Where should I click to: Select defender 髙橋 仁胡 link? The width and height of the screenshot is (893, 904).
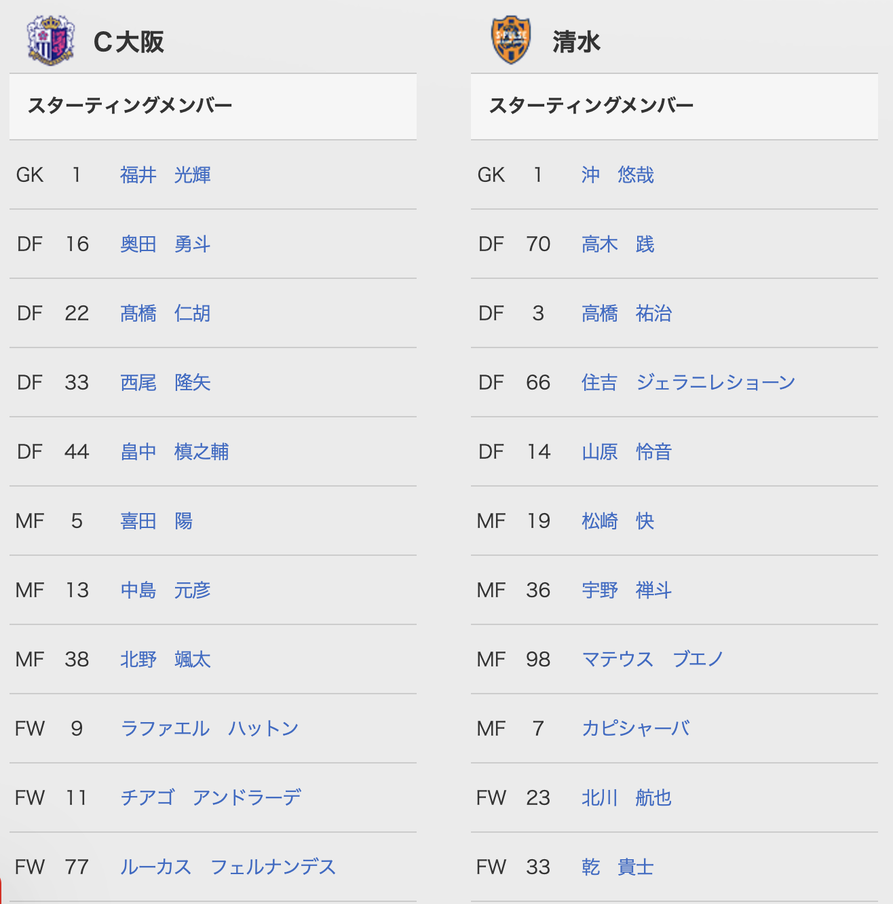pyautogui.click(x=166, y=314)
